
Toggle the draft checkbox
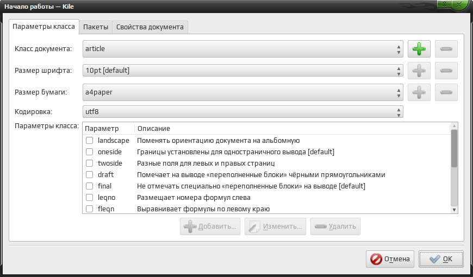[x=89, y=175]
